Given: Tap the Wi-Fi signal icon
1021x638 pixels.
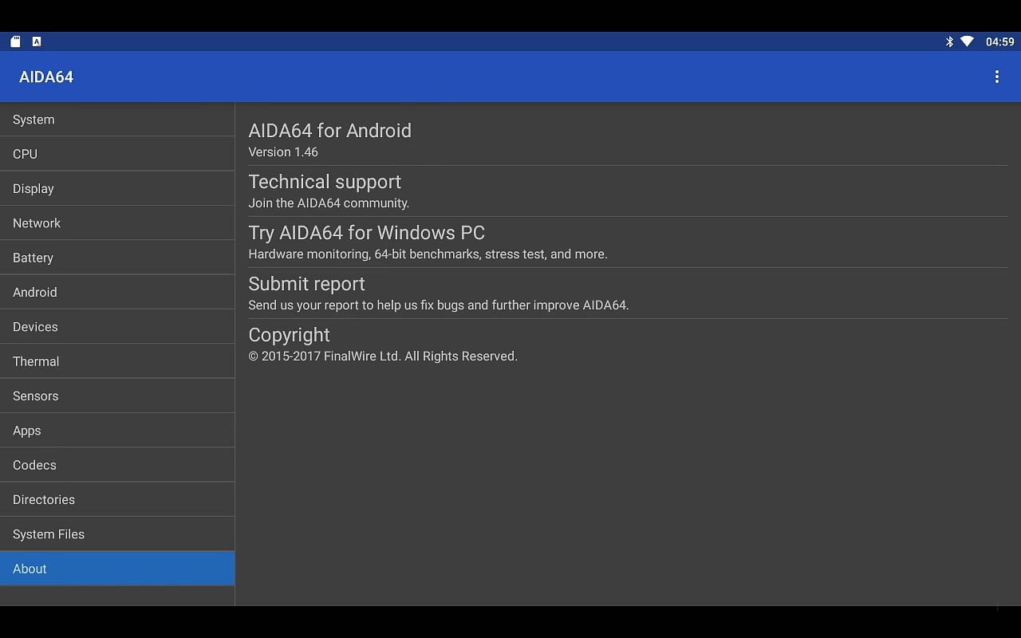Looking at the screenshot, I should coord(967,41).
